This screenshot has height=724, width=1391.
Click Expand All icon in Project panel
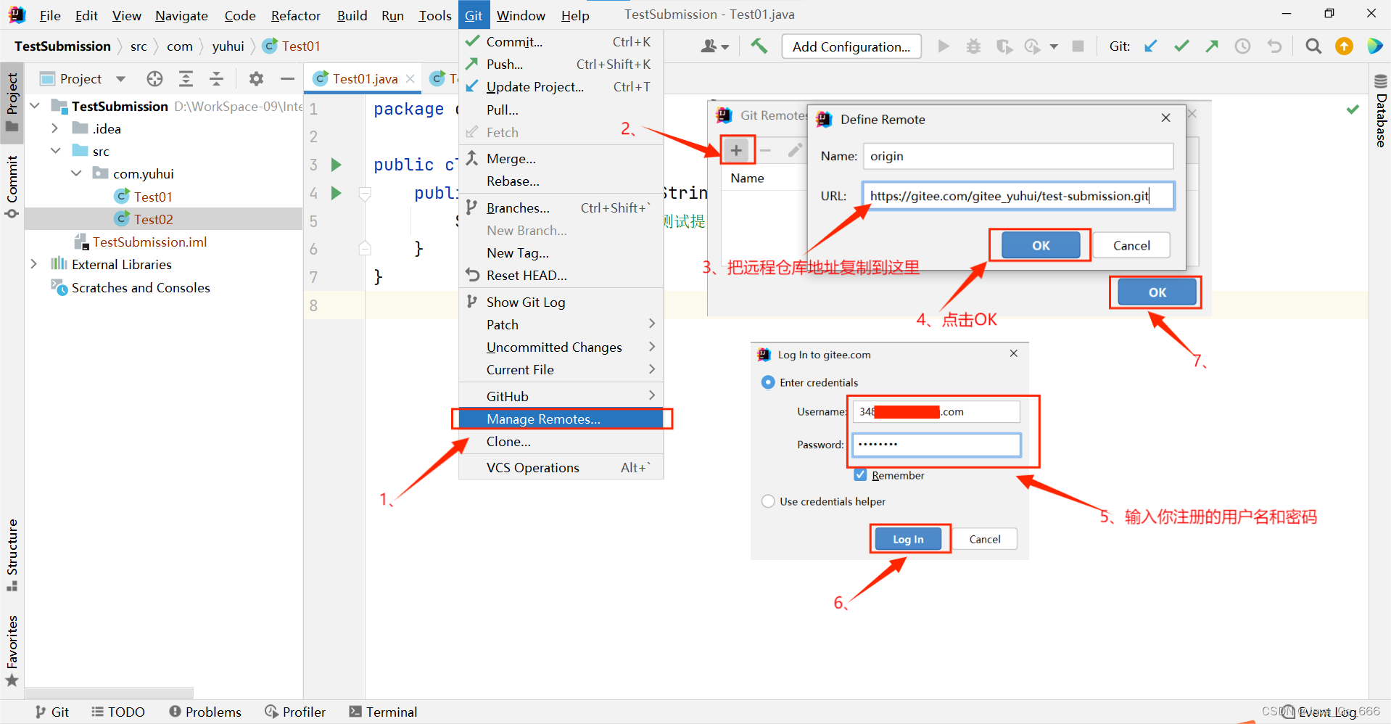click(186, 78)
